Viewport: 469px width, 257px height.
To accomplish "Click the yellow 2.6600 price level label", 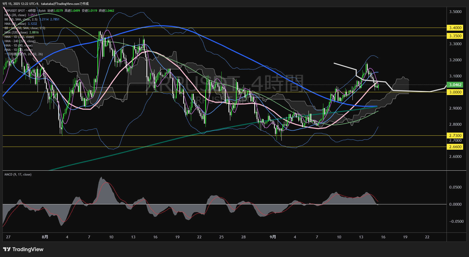I will [455, 147].
